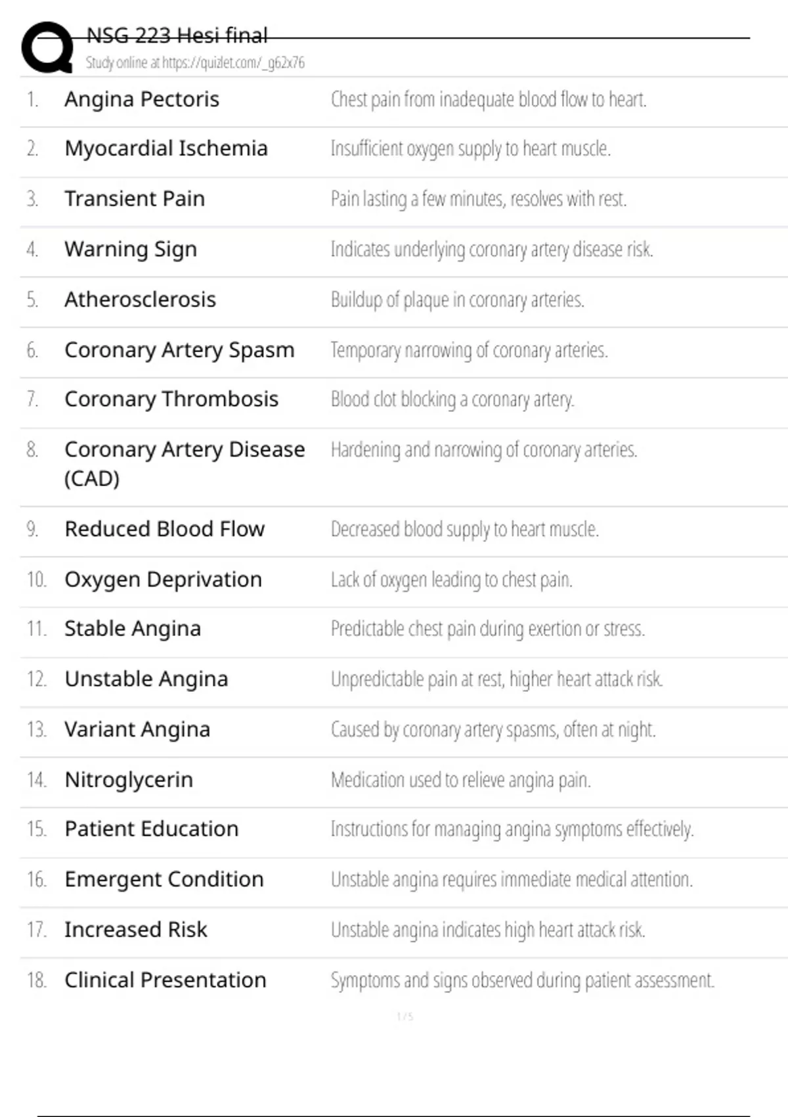
Task: Select the Transient Pain term
Action: (135, 198)
